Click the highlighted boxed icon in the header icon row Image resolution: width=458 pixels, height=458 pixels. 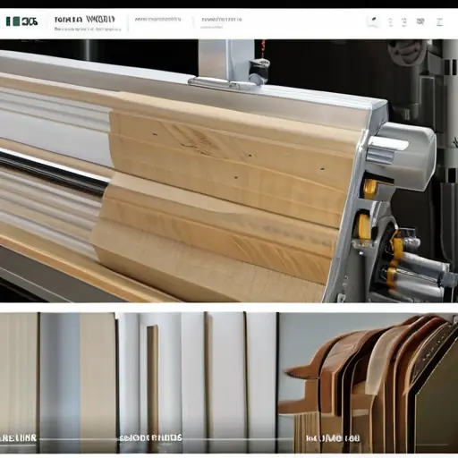coord(373,21)
